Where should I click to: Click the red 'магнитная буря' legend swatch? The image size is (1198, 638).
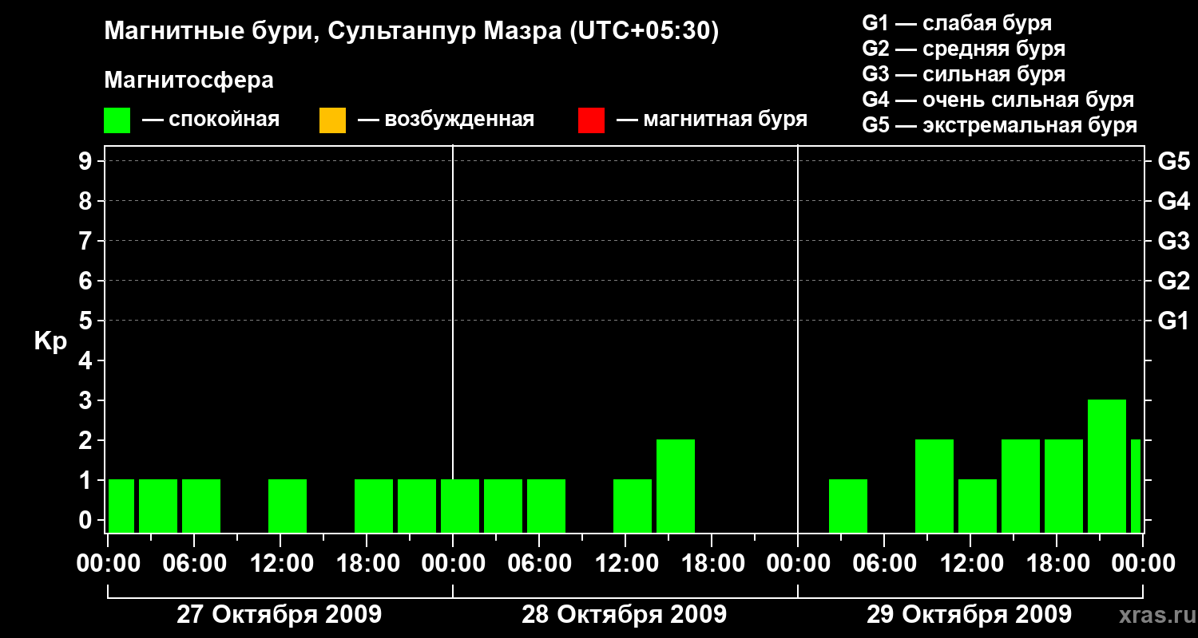point(591,120)
